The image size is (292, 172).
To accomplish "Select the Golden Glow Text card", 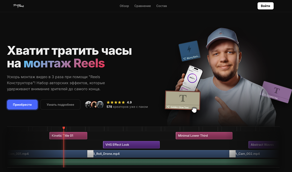I will click(183, 100).
